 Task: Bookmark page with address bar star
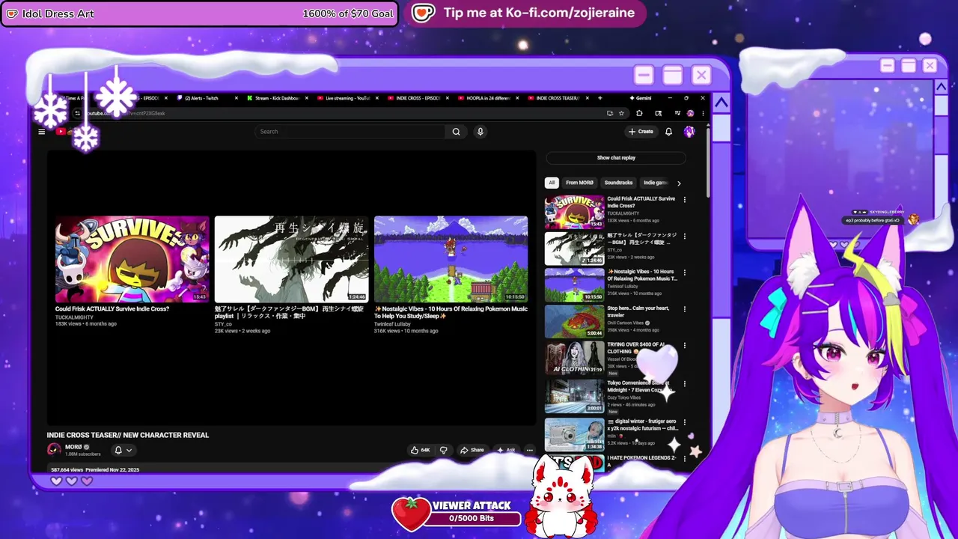(621, 113)
